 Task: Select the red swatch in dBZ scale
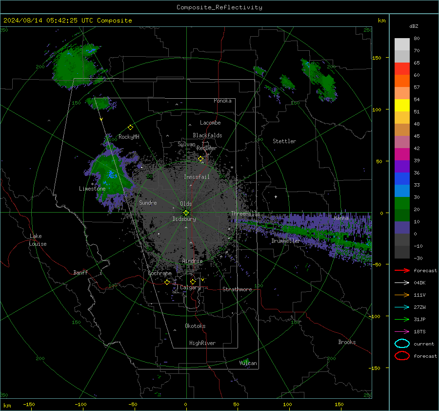coord(402,68)
